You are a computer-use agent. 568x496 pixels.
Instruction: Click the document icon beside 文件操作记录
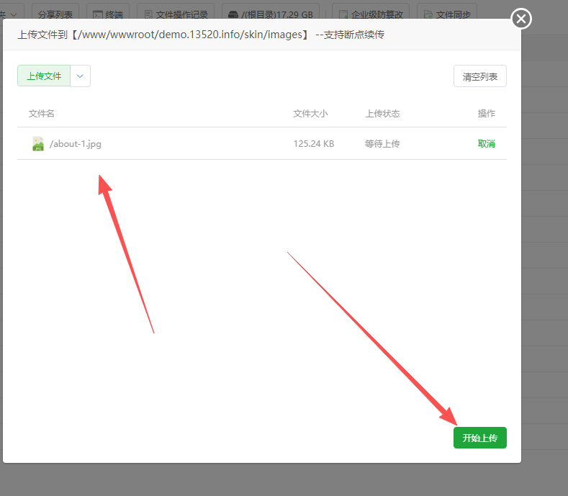tap(148, 15)
